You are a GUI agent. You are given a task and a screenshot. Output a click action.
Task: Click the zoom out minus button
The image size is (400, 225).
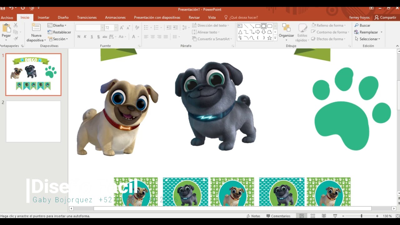(343, 216)
